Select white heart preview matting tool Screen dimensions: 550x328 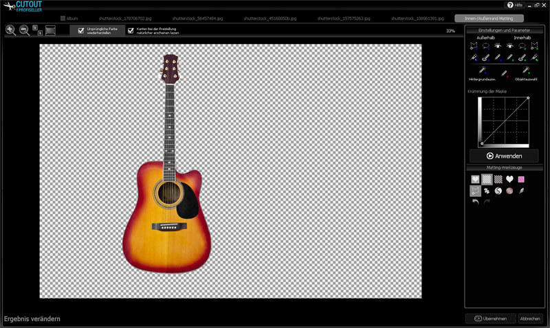475,179
